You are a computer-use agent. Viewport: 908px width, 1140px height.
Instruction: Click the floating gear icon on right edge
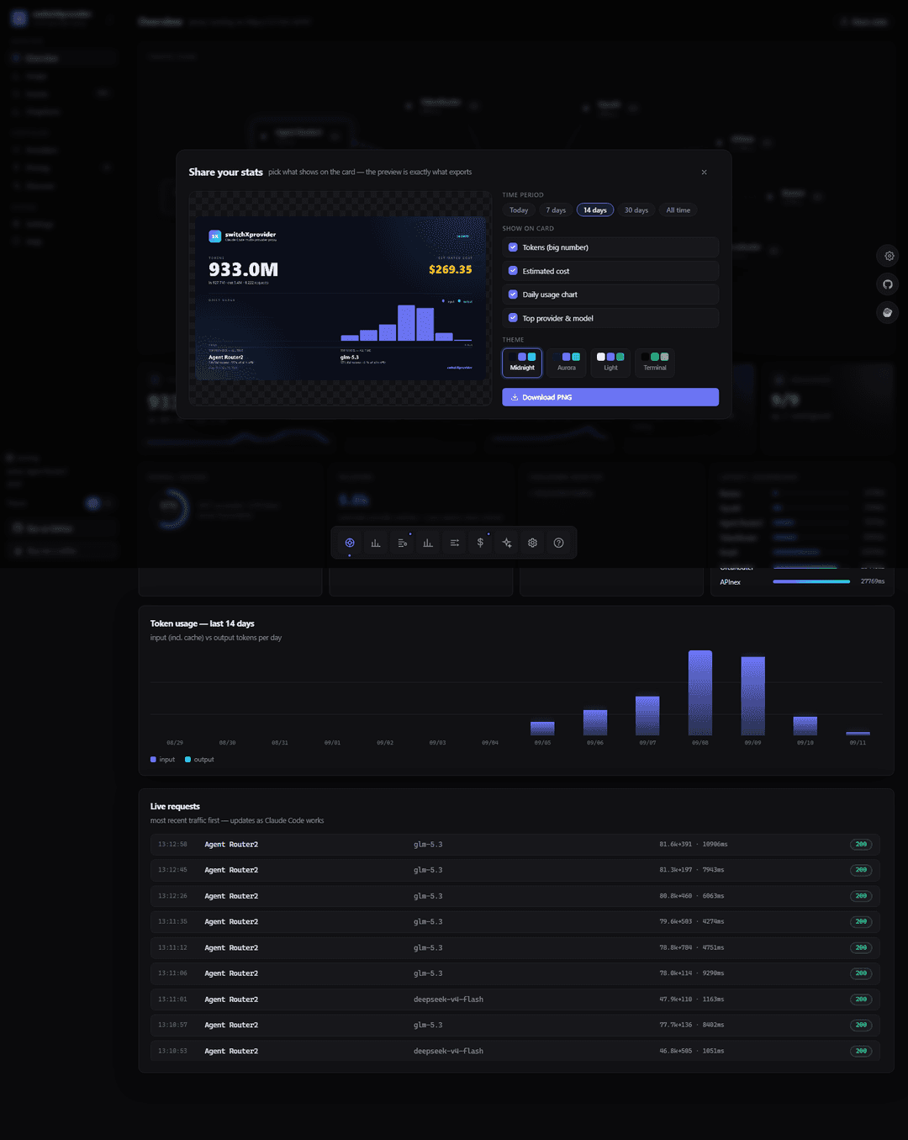[889, 256]
